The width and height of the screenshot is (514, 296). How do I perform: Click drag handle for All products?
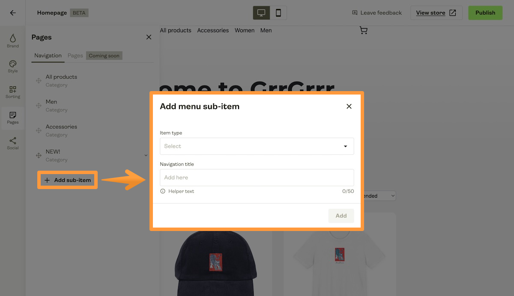[38, 80]
